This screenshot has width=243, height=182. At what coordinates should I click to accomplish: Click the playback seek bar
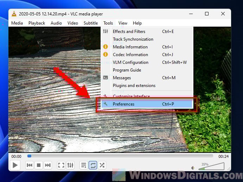click(120, 156)
